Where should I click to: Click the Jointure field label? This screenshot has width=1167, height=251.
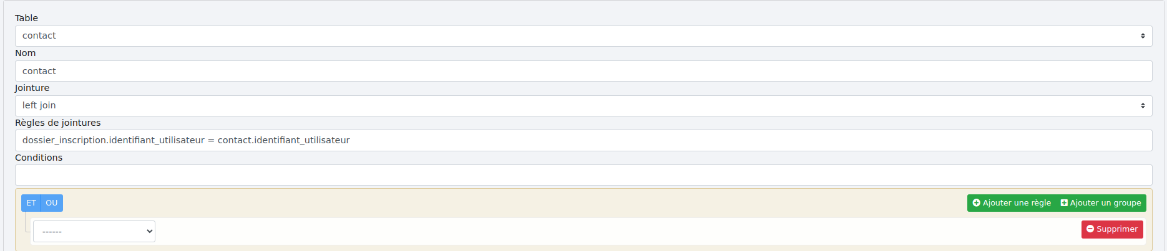(32, 88)
